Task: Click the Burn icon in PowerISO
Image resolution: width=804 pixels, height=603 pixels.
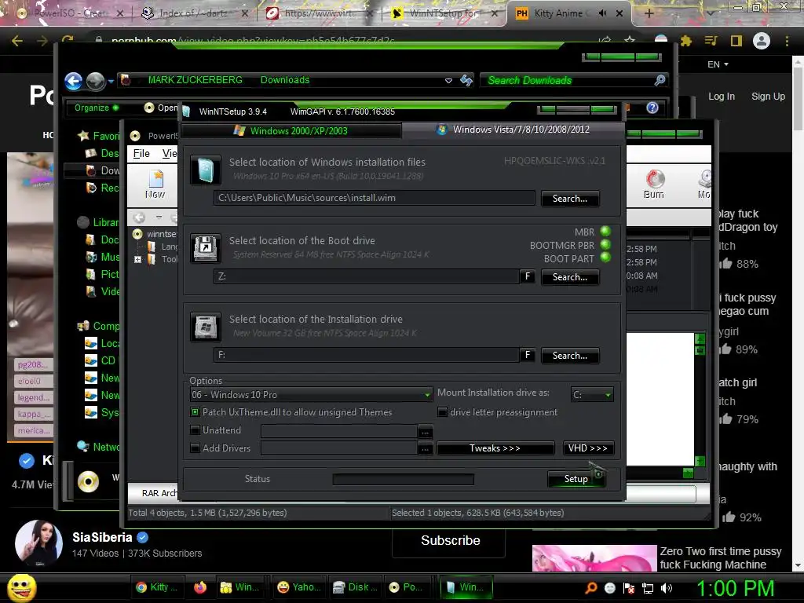Action: pyautogui.click(x=654, y=184)
